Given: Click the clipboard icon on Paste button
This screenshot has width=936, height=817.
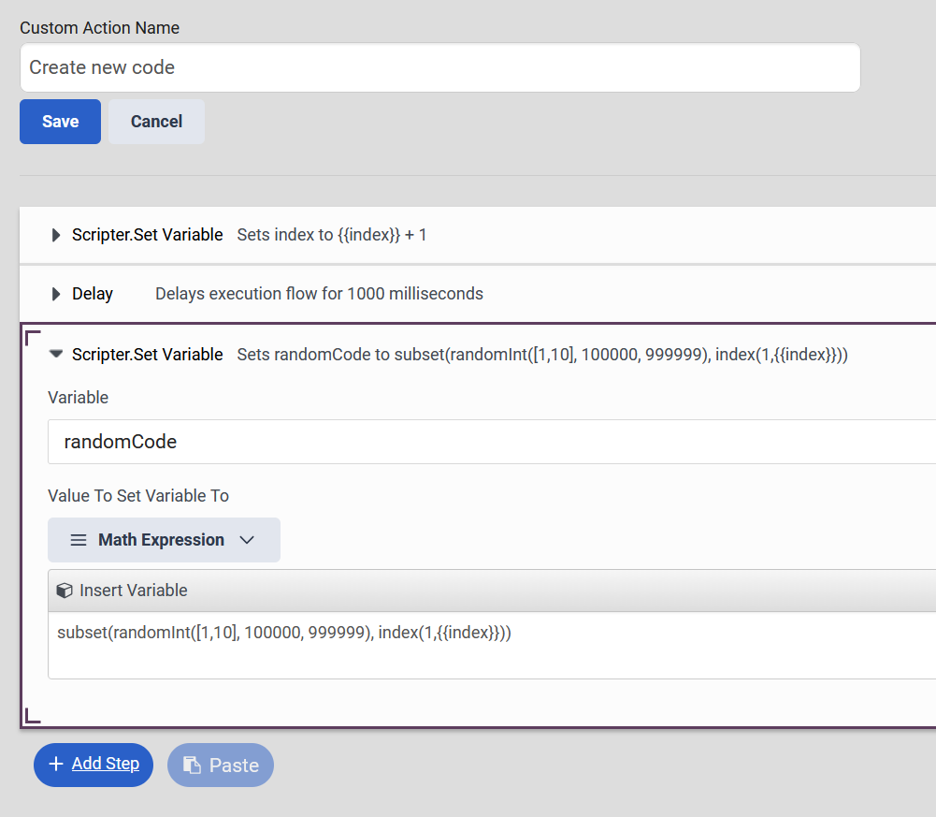Looking at the screenshot, I should (192, 766).
